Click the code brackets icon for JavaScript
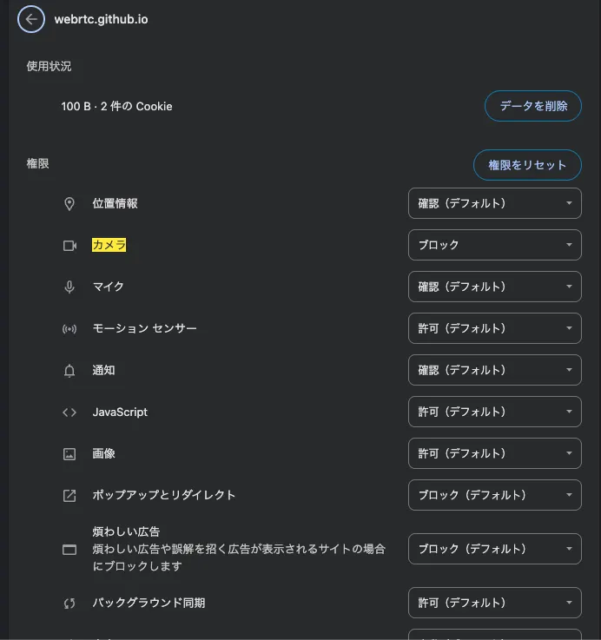 (69, 412)
